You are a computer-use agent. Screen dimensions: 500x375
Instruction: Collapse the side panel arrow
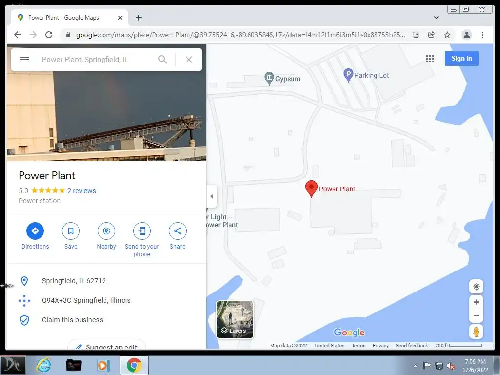pos(212,196)
